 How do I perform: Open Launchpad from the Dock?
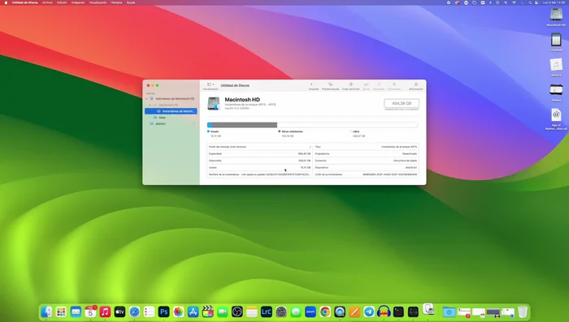[61, 311]
